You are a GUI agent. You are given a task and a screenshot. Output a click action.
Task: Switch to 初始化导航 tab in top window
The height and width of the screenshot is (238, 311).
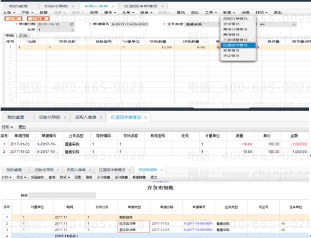point(56,6)
